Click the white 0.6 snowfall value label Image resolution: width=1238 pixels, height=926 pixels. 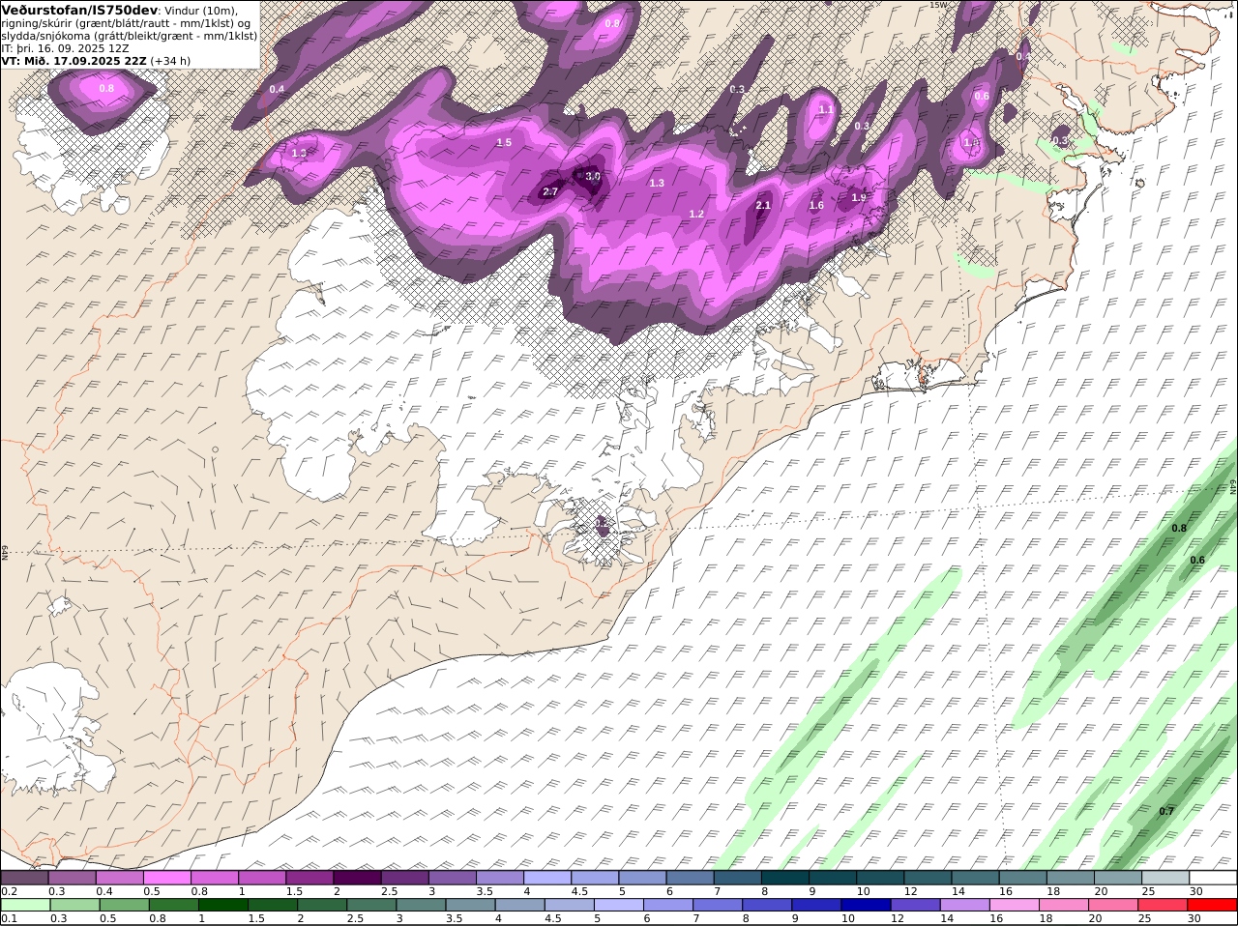pos(982,96)
